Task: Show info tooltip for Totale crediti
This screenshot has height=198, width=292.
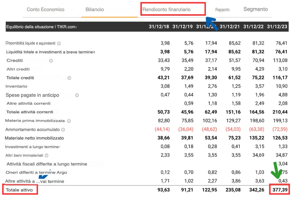Action: (x=69, y=78)
